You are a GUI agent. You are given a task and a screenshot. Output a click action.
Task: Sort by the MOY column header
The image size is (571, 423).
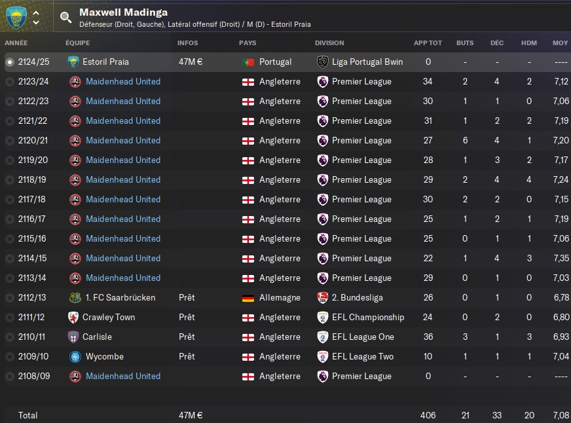pos(560,43)
